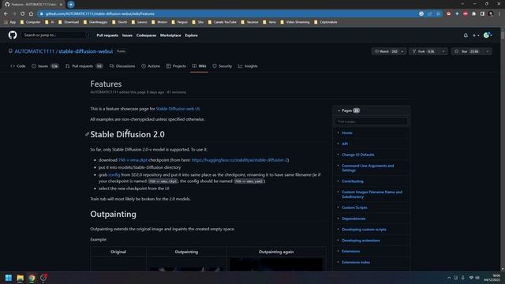Open the GitHub logo homepage
This screenshot has width=505, height=284.
[x=13, y=35]
